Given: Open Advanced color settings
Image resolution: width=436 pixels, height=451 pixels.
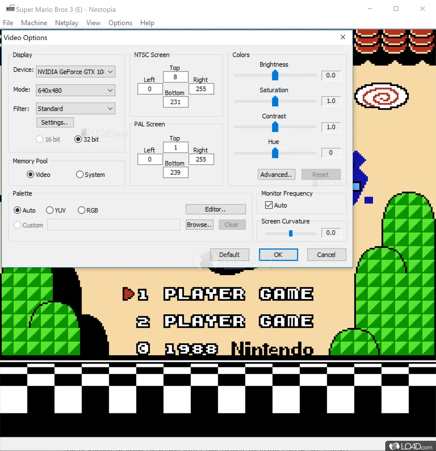Looking at the screenshot, I should point(276,175).
